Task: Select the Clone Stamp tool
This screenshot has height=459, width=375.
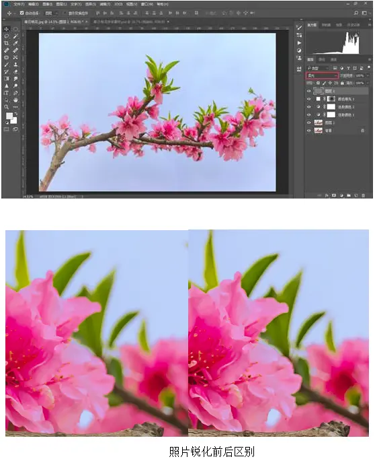Action: coord(15,65)
